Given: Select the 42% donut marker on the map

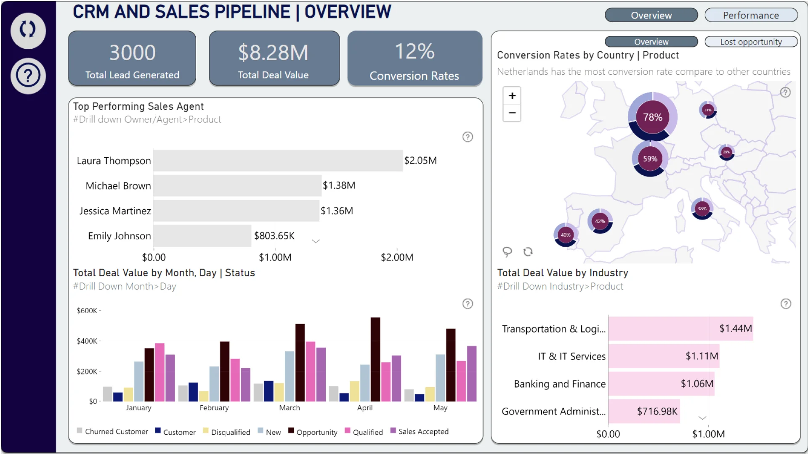Looking at the screenshot, I should (600, 221).
